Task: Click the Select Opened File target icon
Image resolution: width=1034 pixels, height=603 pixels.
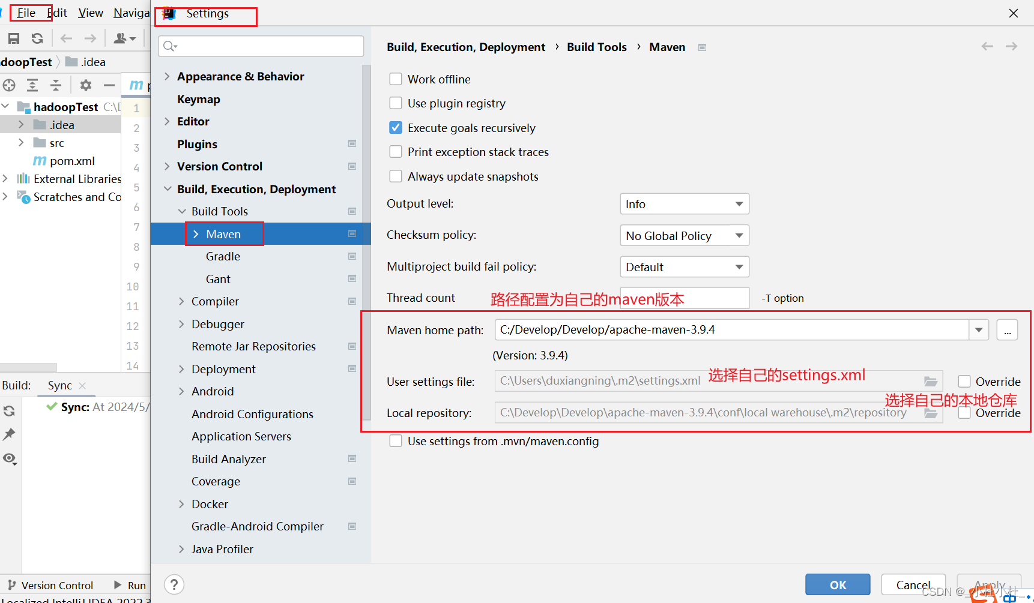Action: 8,85
